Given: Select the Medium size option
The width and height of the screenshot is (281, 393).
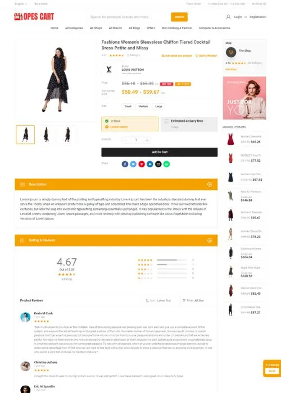Looking at the screenshot, I should pyautogui.click(x=143, y=106).
